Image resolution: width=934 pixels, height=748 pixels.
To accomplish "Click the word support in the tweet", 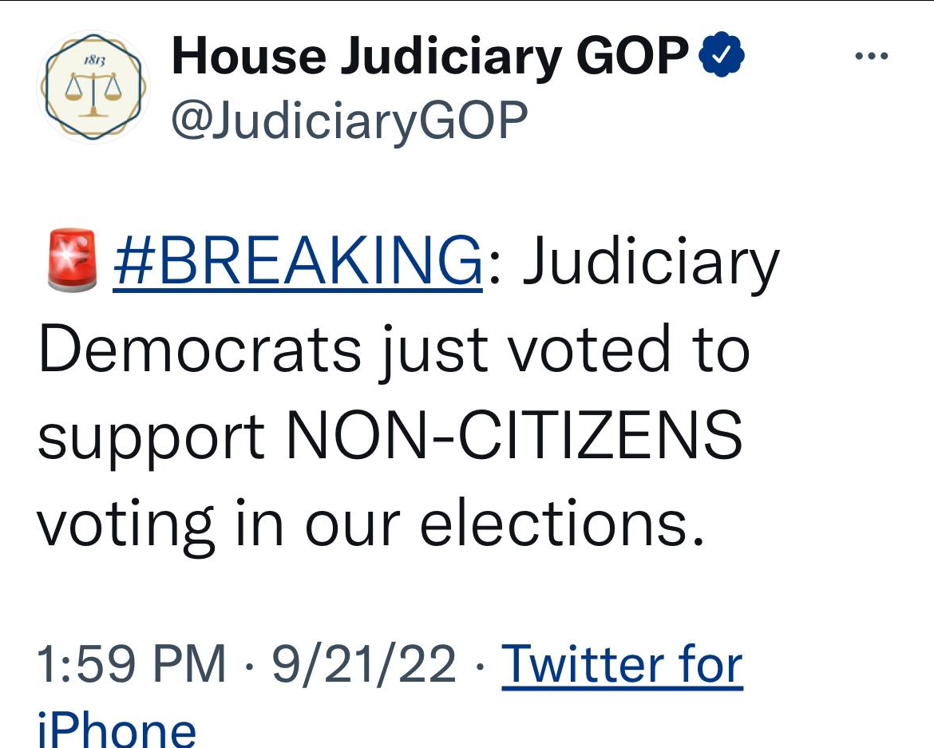I will click(151, 437).
